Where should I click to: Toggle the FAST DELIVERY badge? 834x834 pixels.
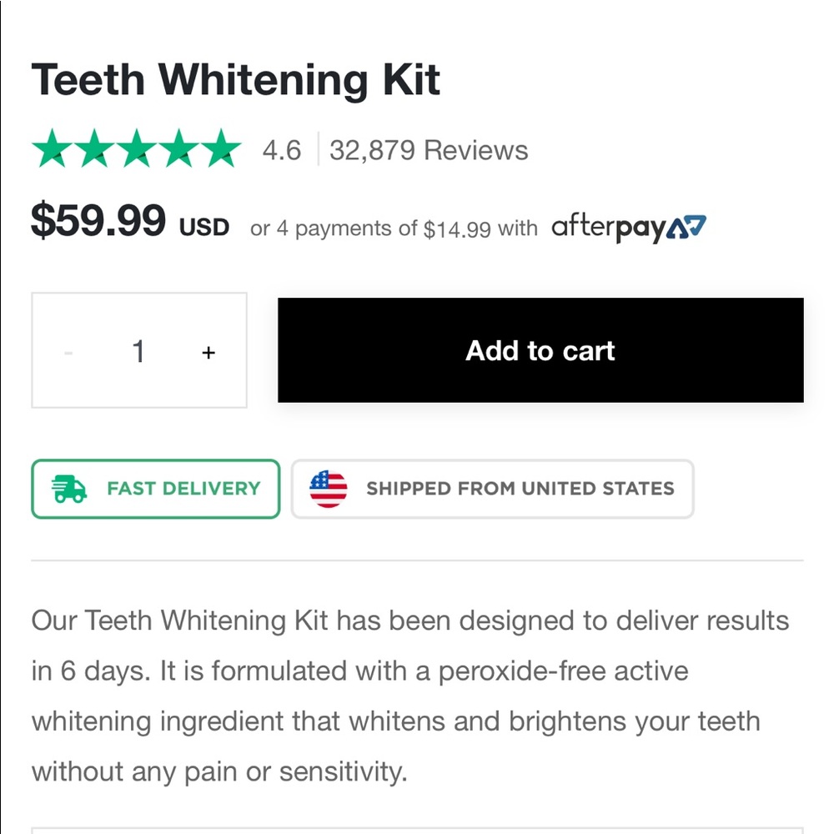pyautogui.click(x=155, y=489)
